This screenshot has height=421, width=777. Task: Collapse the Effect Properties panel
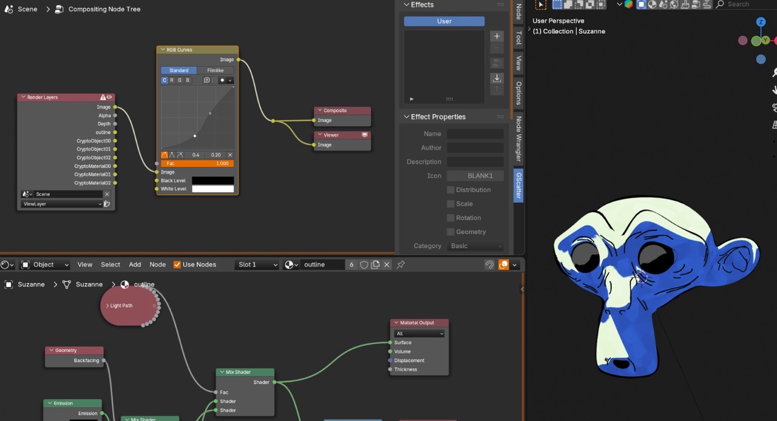[x=407, y=116]
